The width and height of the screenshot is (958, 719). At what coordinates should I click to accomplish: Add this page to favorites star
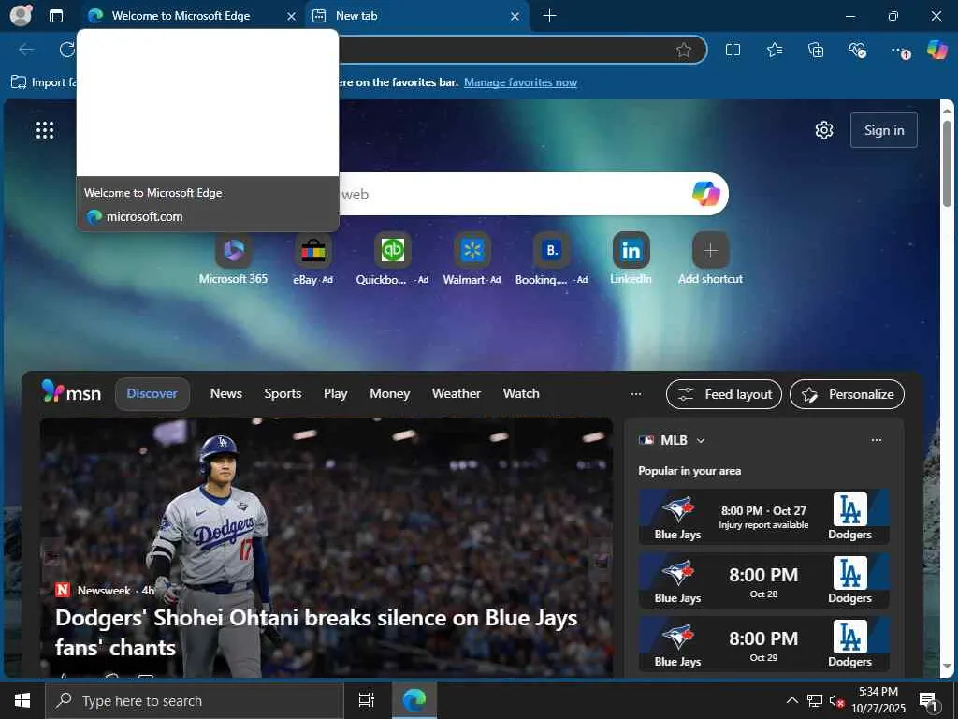point(684,51)
